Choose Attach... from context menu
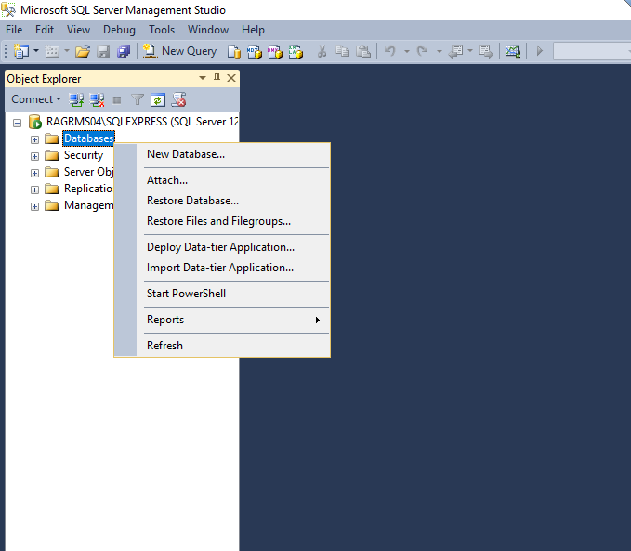The height and width of the screenshot is (551, 631). coord(233,180)
